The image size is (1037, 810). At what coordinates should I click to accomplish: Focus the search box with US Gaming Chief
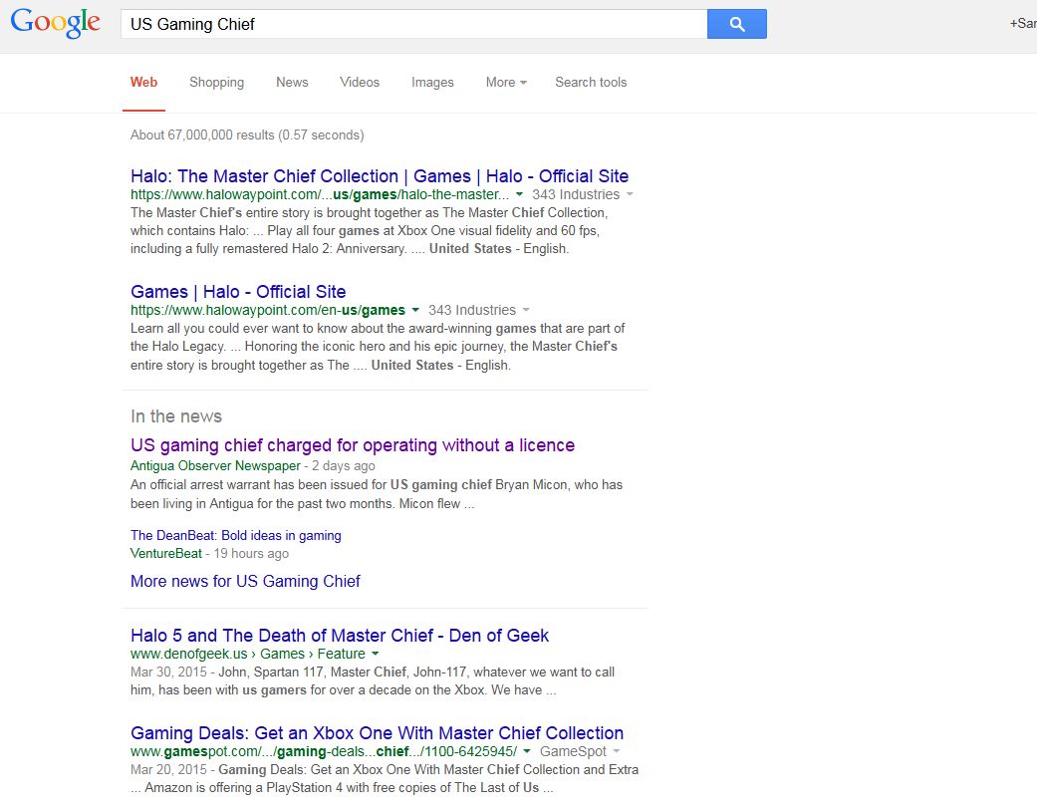[414, 24]
